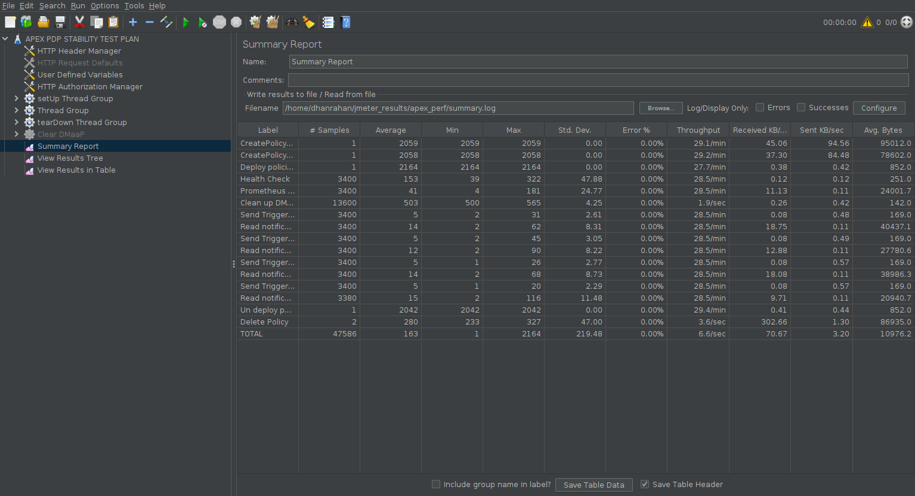Click the Health Check row label

pos(265,179)
